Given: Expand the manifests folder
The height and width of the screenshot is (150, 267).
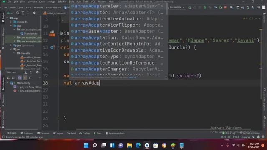Looking at the screenshot, I should 11,22.
